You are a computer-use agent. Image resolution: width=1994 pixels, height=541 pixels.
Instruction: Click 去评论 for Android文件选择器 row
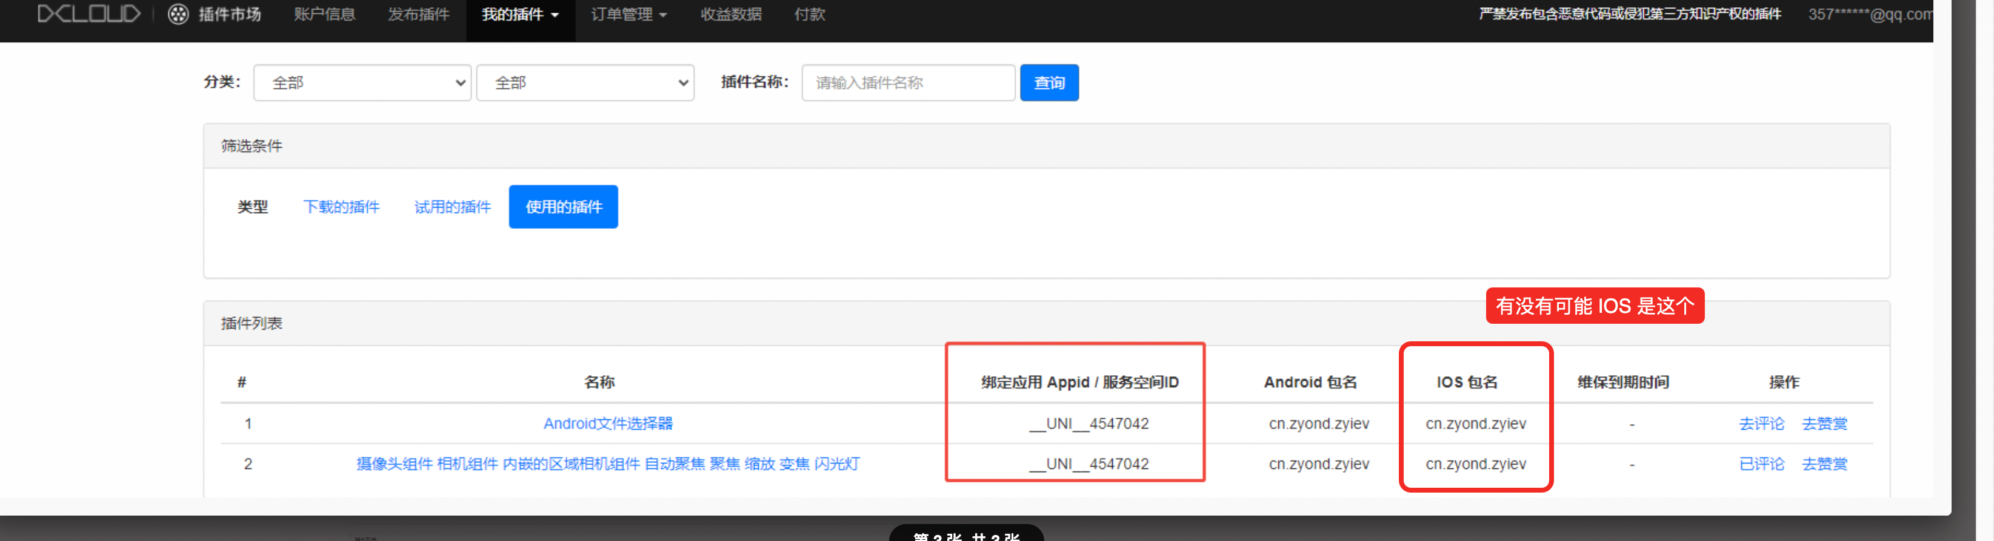(x=1761, y=424)
